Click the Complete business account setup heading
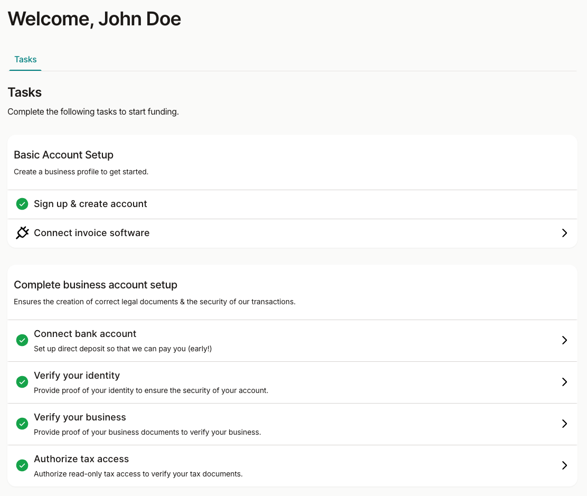Viewport: 587px width, 496px height. pos(96,285)
